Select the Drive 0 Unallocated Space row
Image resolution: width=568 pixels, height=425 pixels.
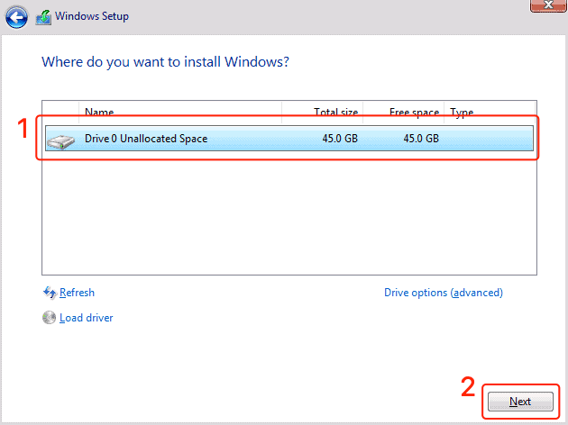click(289, 138)
